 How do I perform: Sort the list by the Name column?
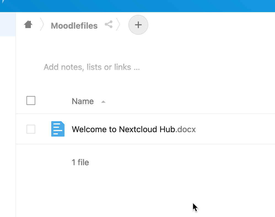point(83,101)
